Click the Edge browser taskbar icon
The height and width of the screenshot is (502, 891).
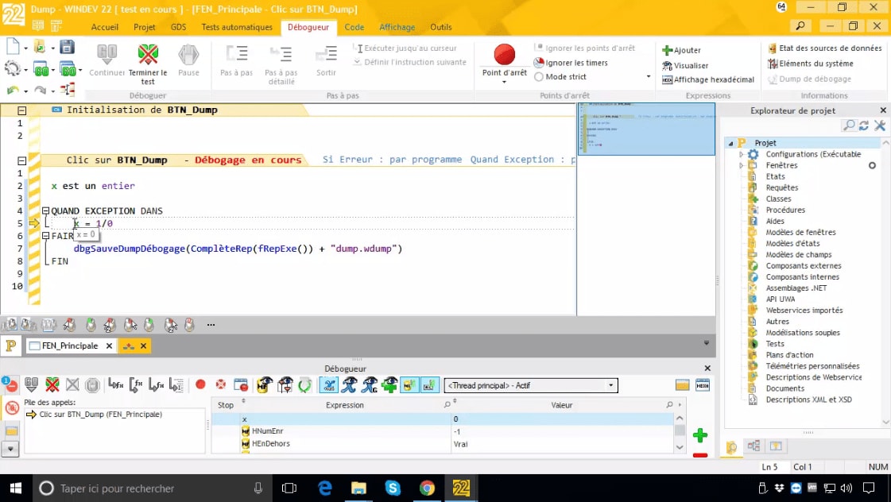(x=325, y=488)
